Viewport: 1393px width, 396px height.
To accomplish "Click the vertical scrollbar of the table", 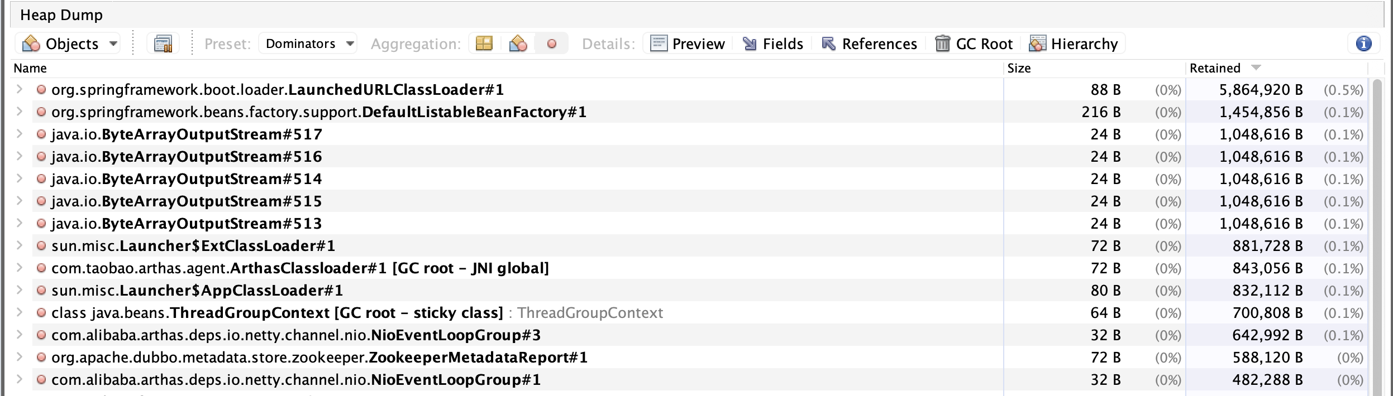I will point(1377,223).
